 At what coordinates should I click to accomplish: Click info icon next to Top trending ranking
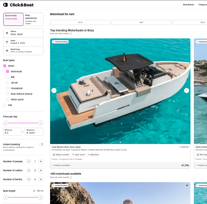click(71, 34)
